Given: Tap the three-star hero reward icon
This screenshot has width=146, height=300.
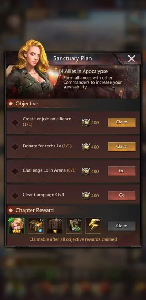Looking at the screenshot, I should 17,226.
